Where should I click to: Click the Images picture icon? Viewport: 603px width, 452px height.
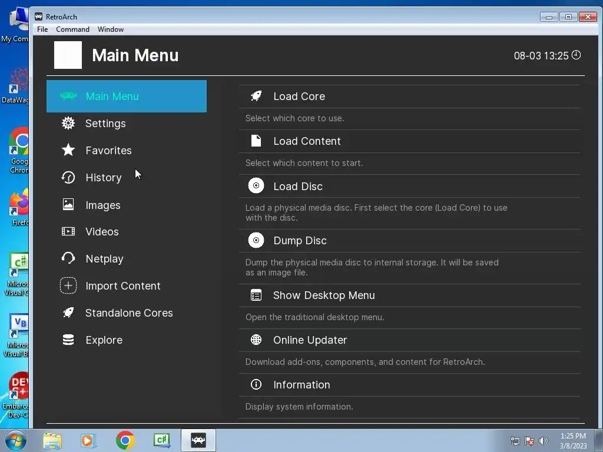[68, 204]
